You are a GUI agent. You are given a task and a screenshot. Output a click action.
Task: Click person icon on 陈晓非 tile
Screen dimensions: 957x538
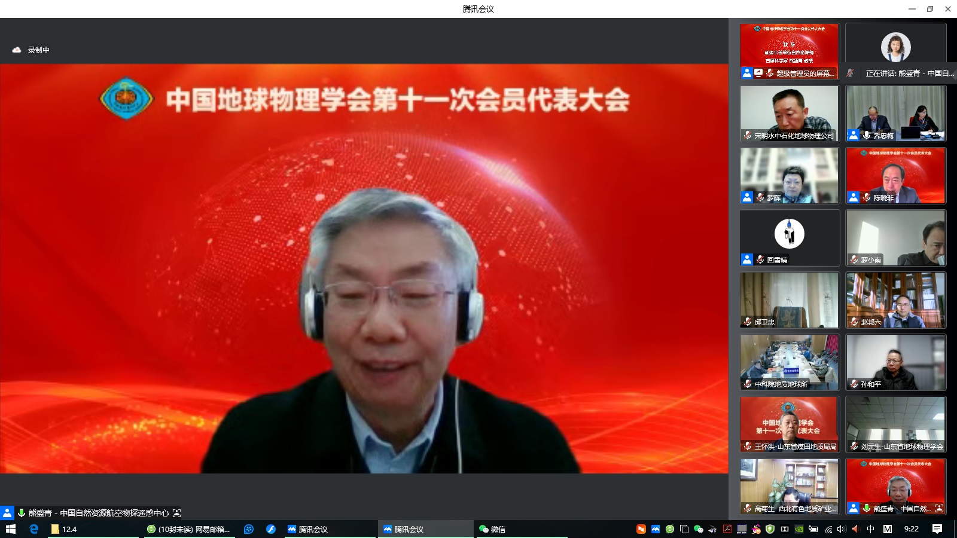click(854, 197)
